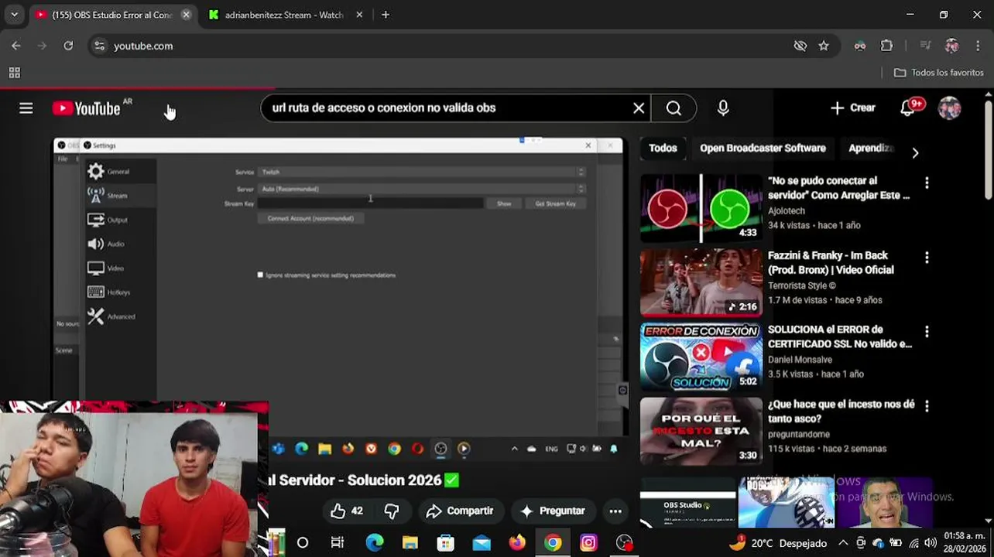994x557 pixels.
Task: View site information icon in address bar
Action: pos(99,46)
